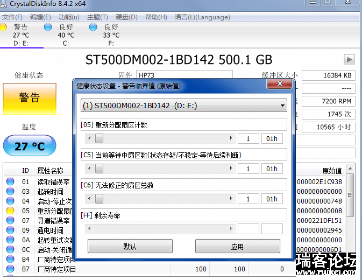Click yellow warning icon for attribute 05
Viewport: 362px width, 280px height.
pos(10,211)
